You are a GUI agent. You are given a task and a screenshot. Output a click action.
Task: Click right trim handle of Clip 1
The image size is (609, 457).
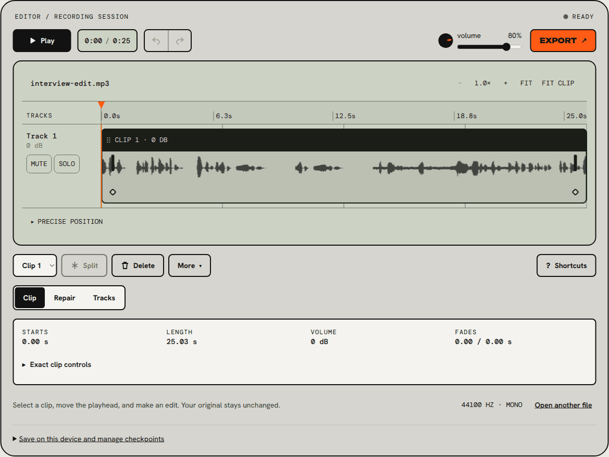click(x=575, y=162)
